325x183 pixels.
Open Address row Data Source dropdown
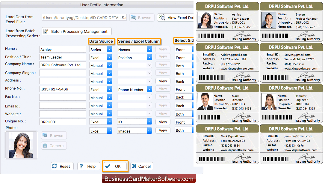pyautogui.click(x=101, y=81)
